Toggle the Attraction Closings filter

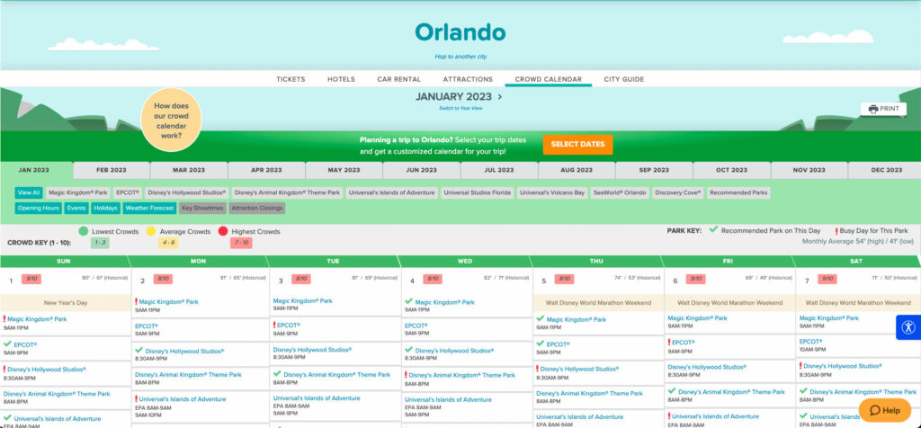pos(256,209)
